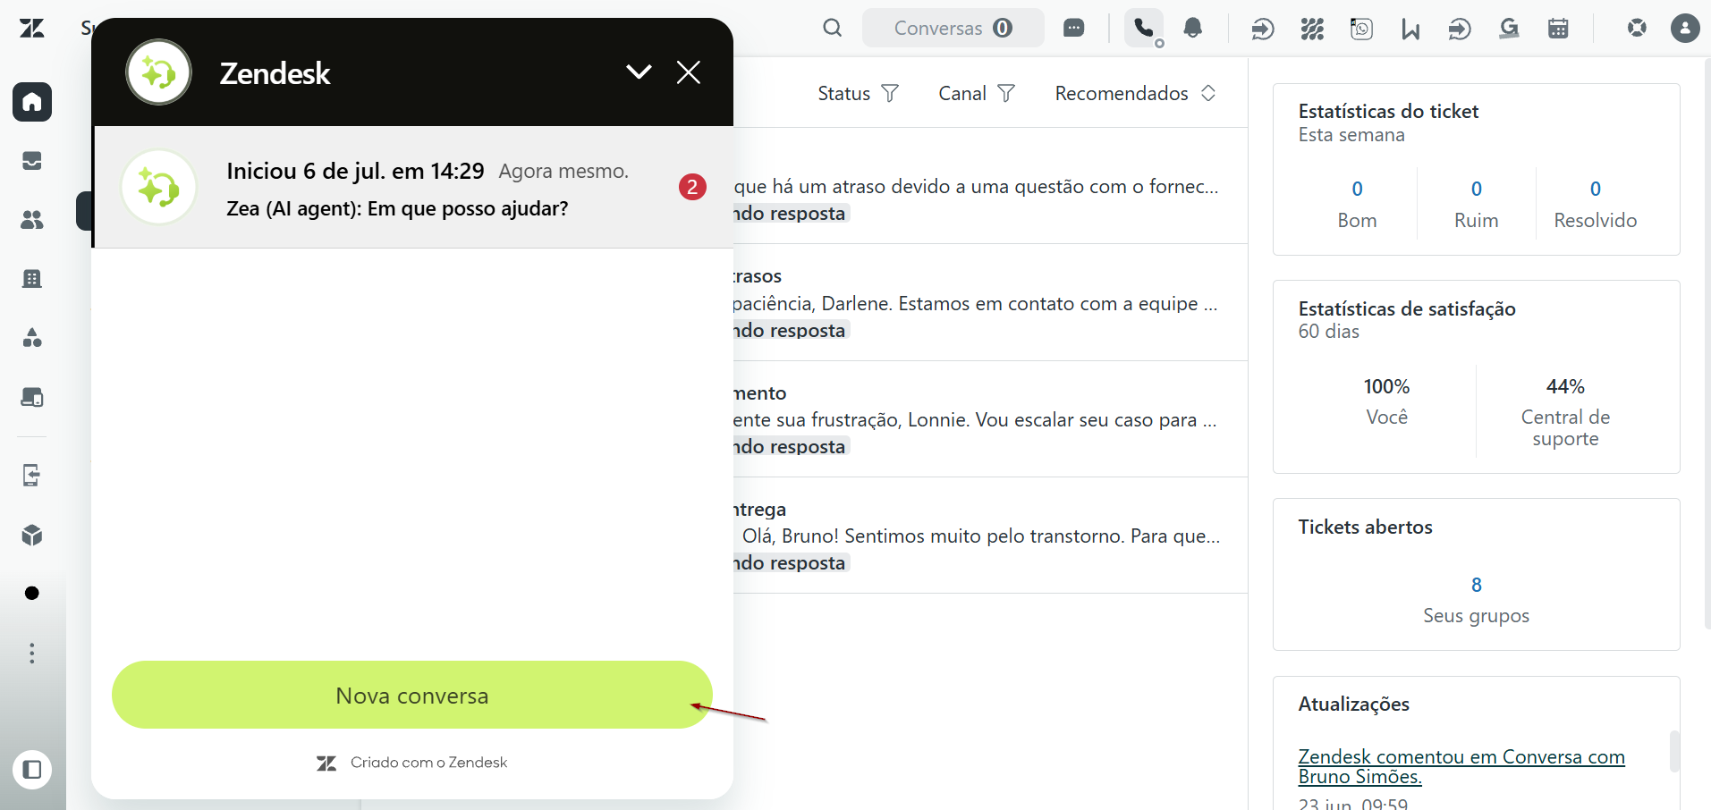Image resolution: width=1711 pixels, height=810 pixels.
Task: Open the Recomendados sort dropdown
Action: (1135, 93)
